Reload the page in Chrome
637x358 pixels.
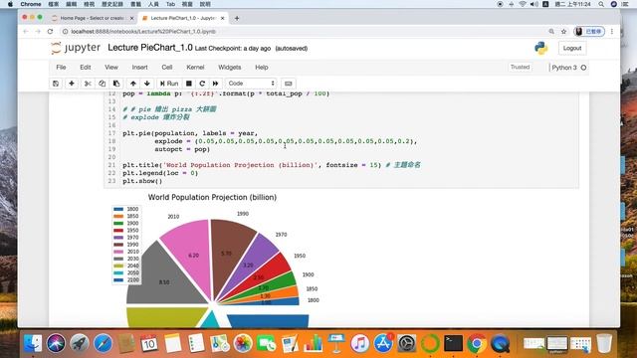(x=50, y=31)
